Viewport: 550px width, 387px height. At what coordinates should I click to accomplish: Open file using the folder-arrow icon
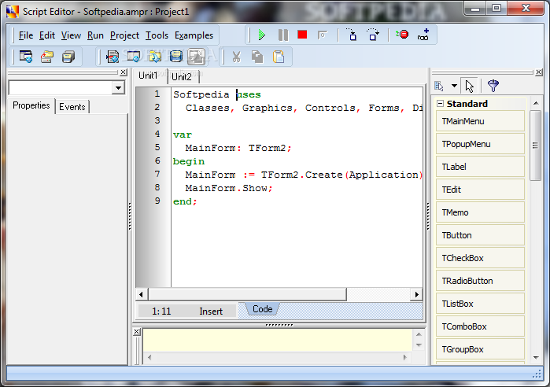[155, 57]
